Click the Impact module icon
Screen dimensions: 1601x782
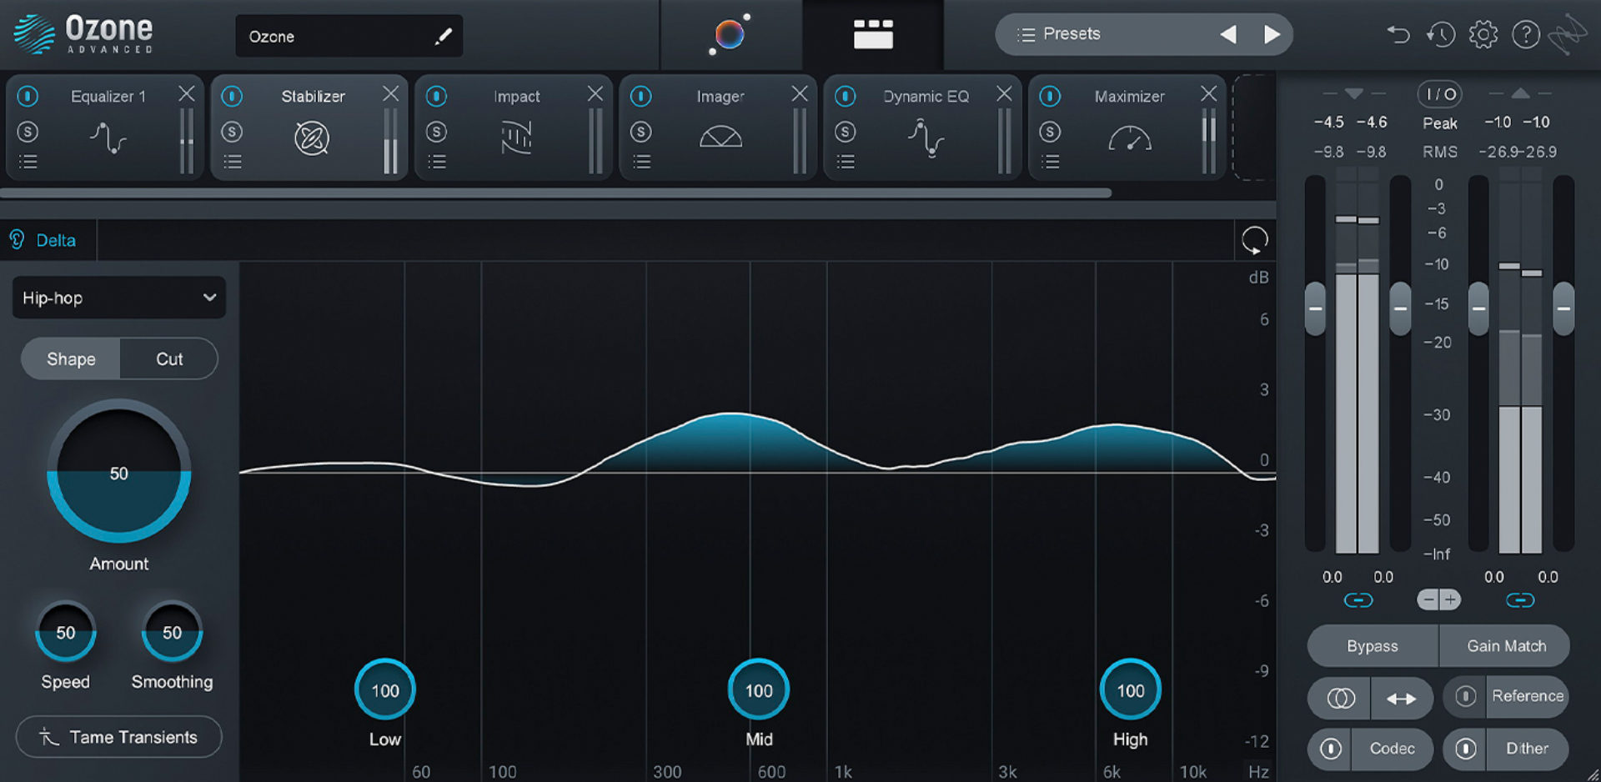[x=515, y=138]
